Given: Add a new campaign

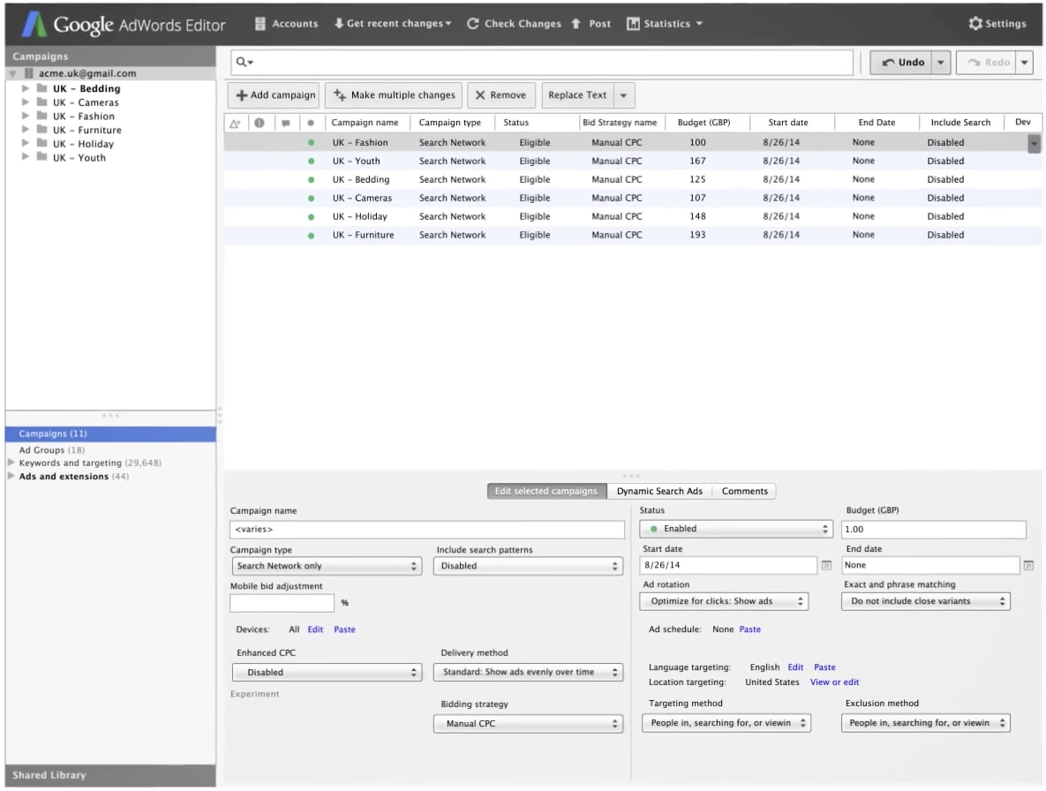Looking at the screenshot, I should (x=275, y=94).
